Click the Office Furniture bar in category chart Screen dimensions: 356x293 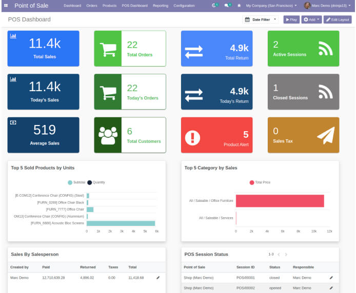280,201
